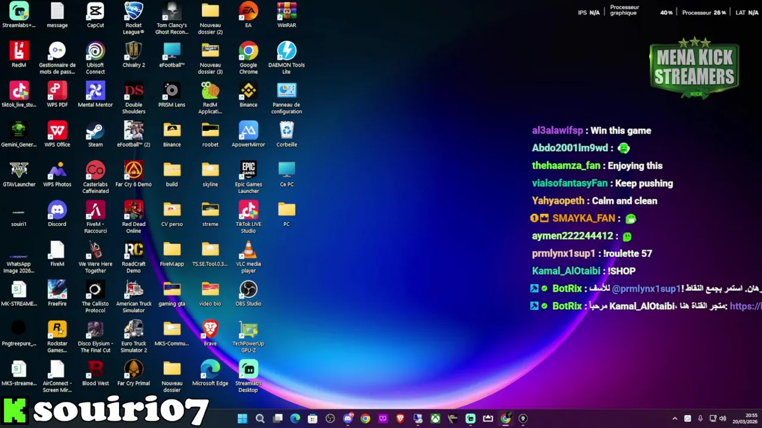The image size is (762, 428).
Task: Open the taskbar clock showing 20:55
Action: point(745,418)
